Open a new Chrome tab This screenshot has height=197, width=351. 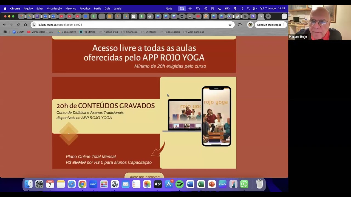pyautogui.click(x=268, y=16)
